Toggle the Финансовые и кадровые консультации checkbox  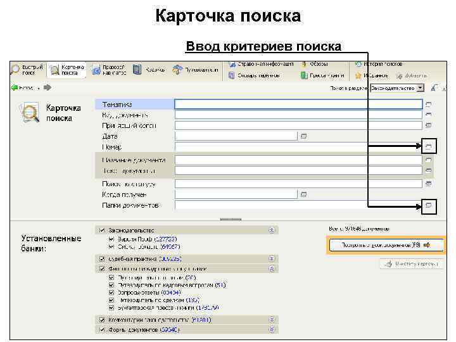point(102,269)
